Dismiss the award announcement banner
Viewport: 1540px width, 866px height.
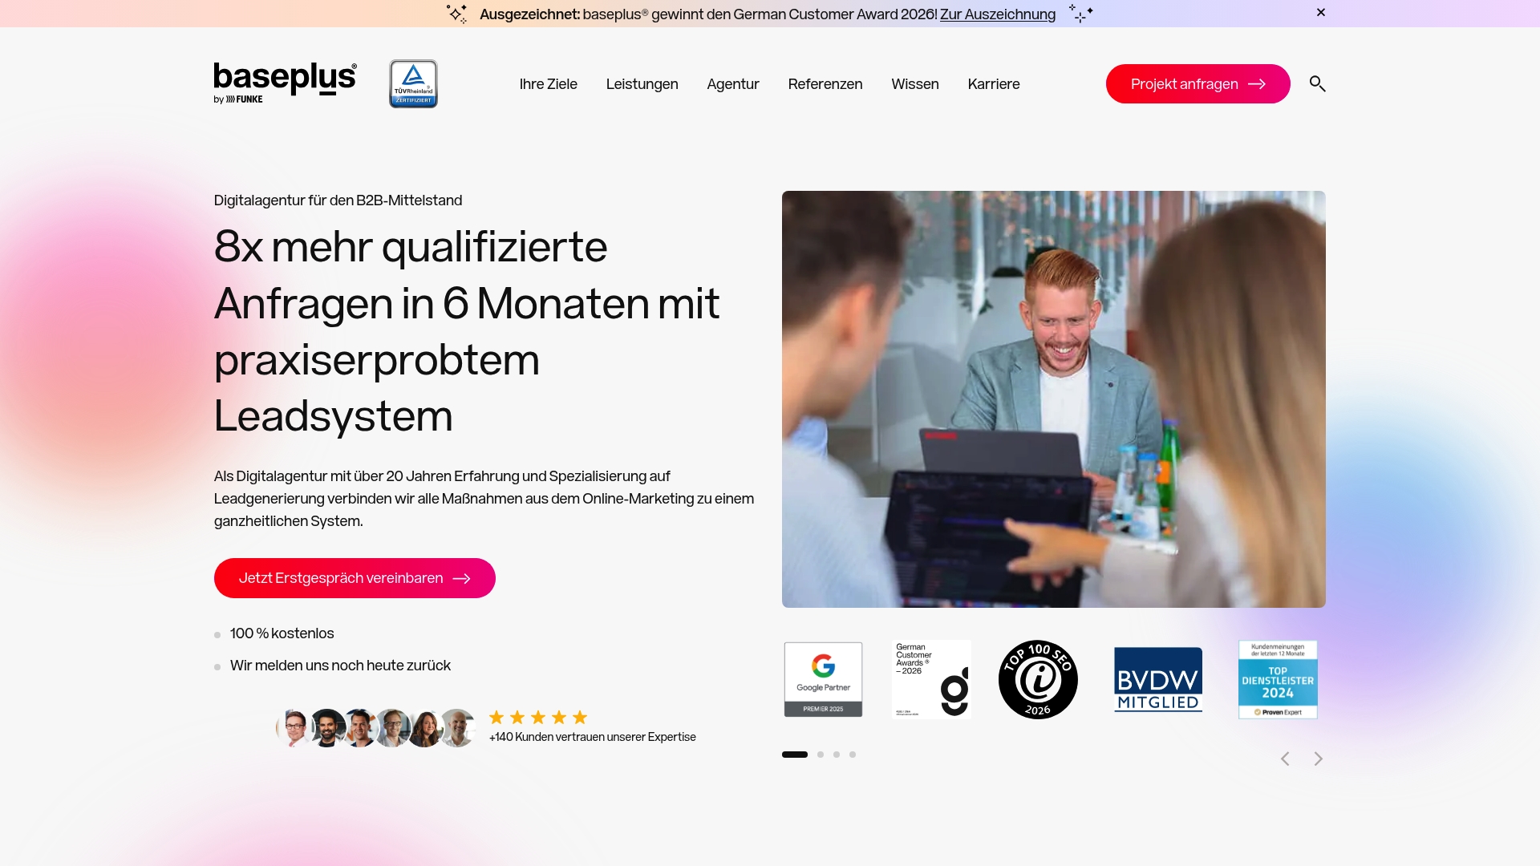point(1319,12)
